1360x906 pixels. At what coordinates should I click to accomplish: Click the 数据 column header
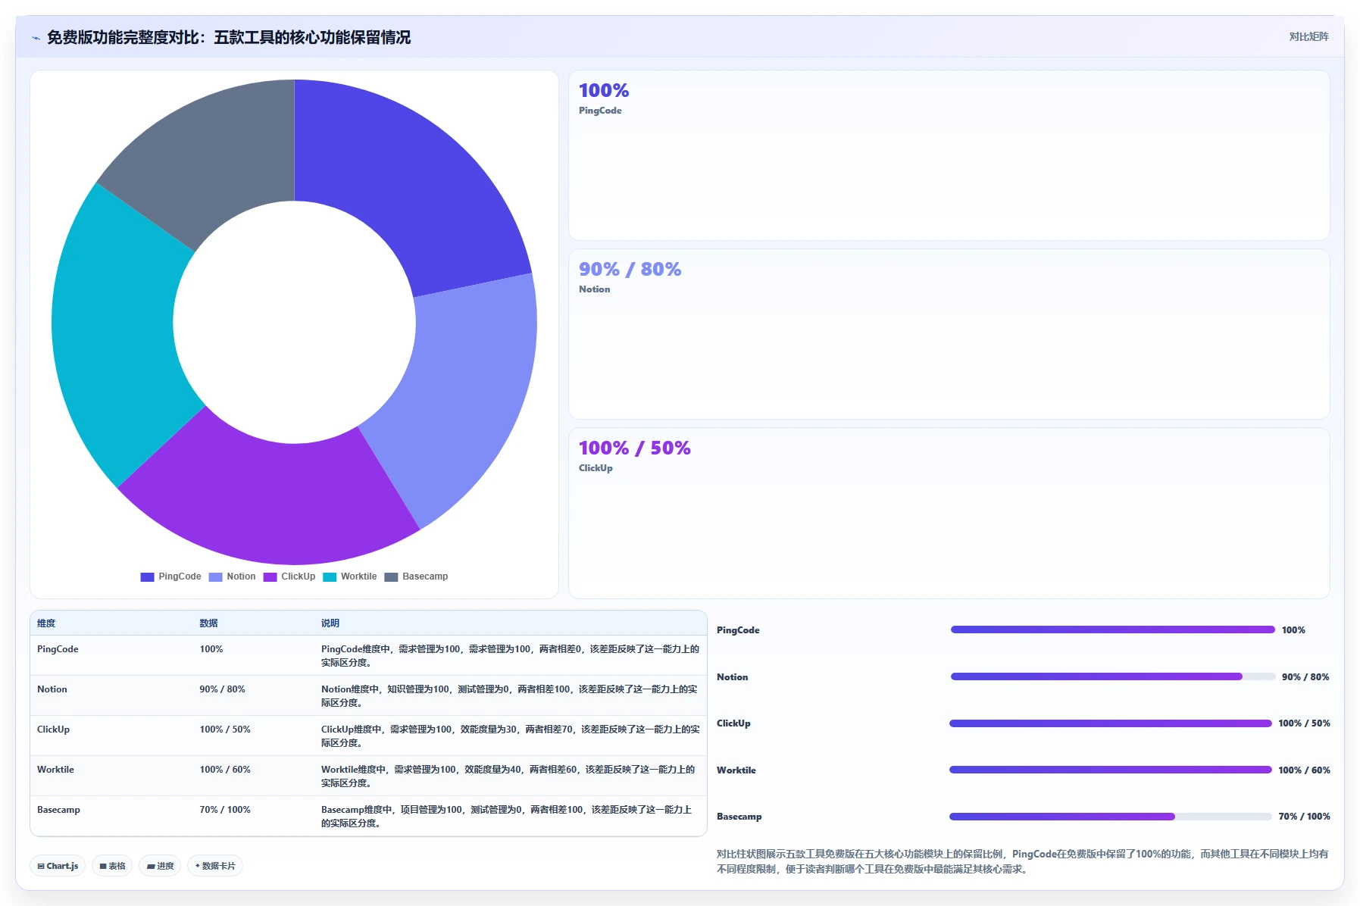208,623
